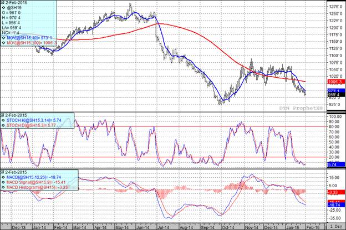Click the 2-Feb-2015 date in MACD legend

(16, 172)
